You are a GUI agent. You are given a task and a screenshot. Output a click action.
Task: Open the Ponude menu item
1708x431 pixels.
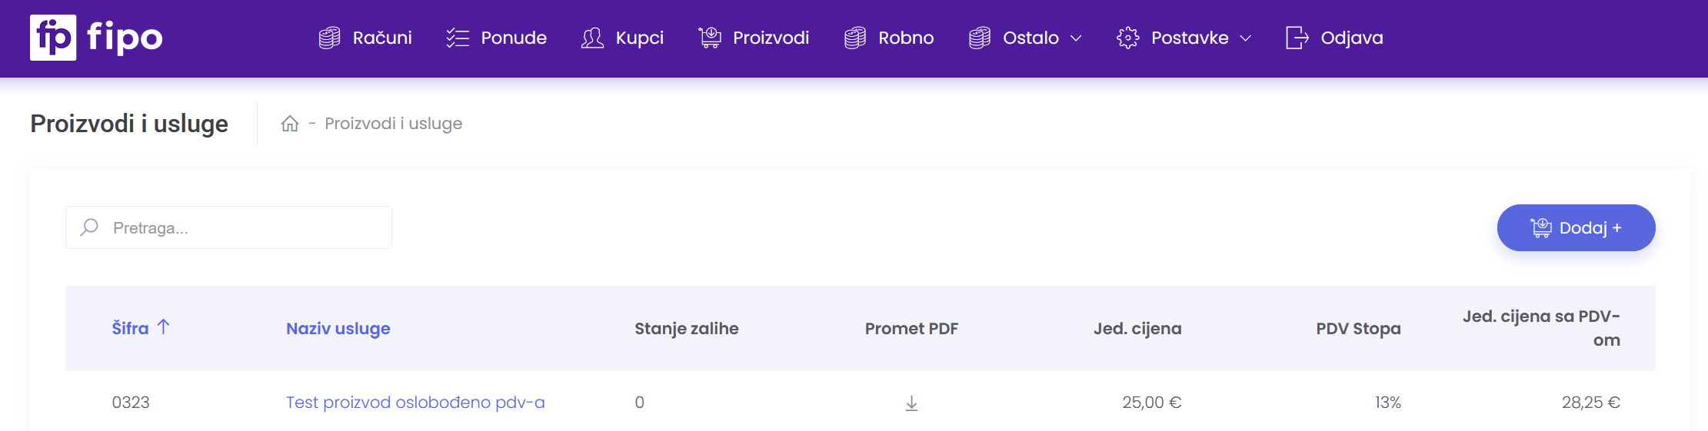514,38
